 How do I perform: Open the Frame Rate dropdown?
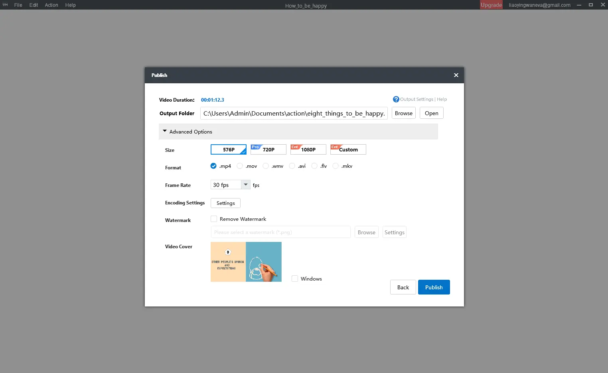pos(246,185)
